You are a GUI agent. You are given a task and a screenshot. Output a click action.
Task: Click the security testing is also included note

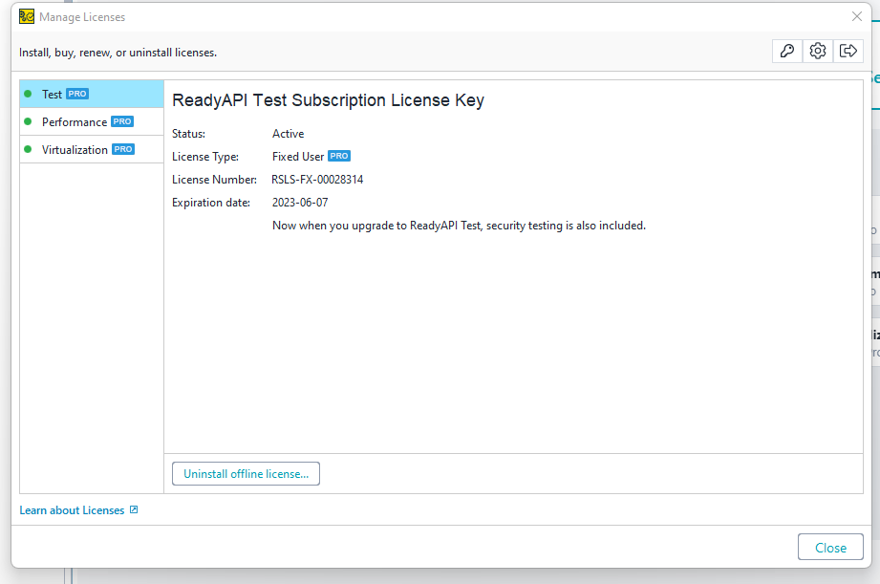[x=459, y=226]
